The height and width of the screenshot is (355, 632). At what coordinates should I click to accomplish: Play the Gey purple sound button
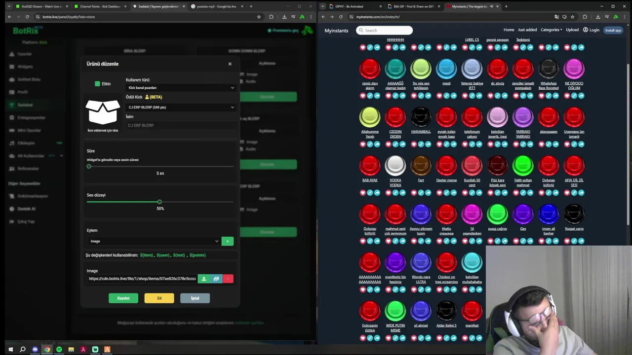point(523,214)
